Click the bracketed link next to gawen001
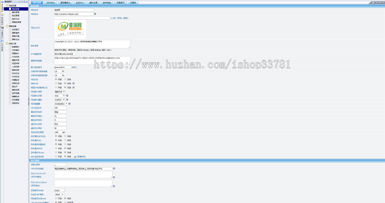The height and width of the screenshot is (203, 385). tap(74, 67)
